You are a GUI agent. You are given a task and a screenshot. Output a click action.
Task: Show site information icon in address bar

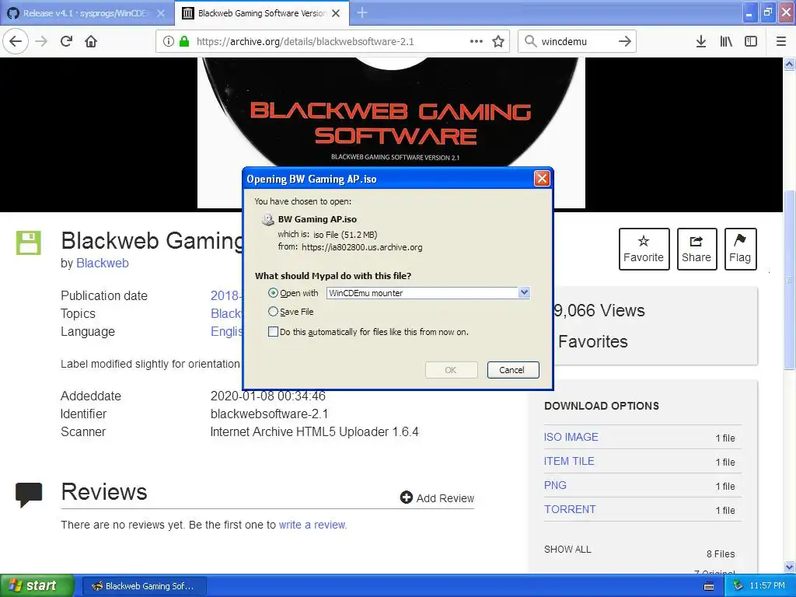[168, 42]
